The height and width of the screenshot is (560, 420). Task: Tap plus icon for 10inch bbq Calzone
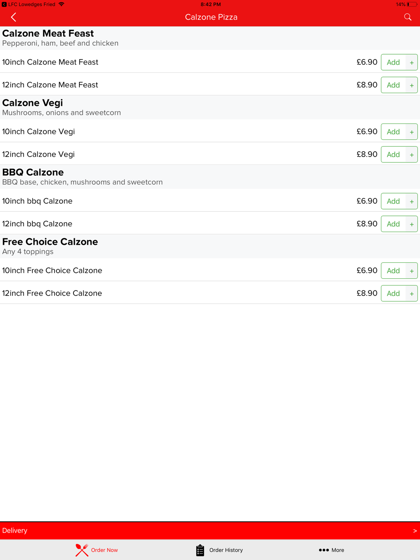[x=412, y=201]
